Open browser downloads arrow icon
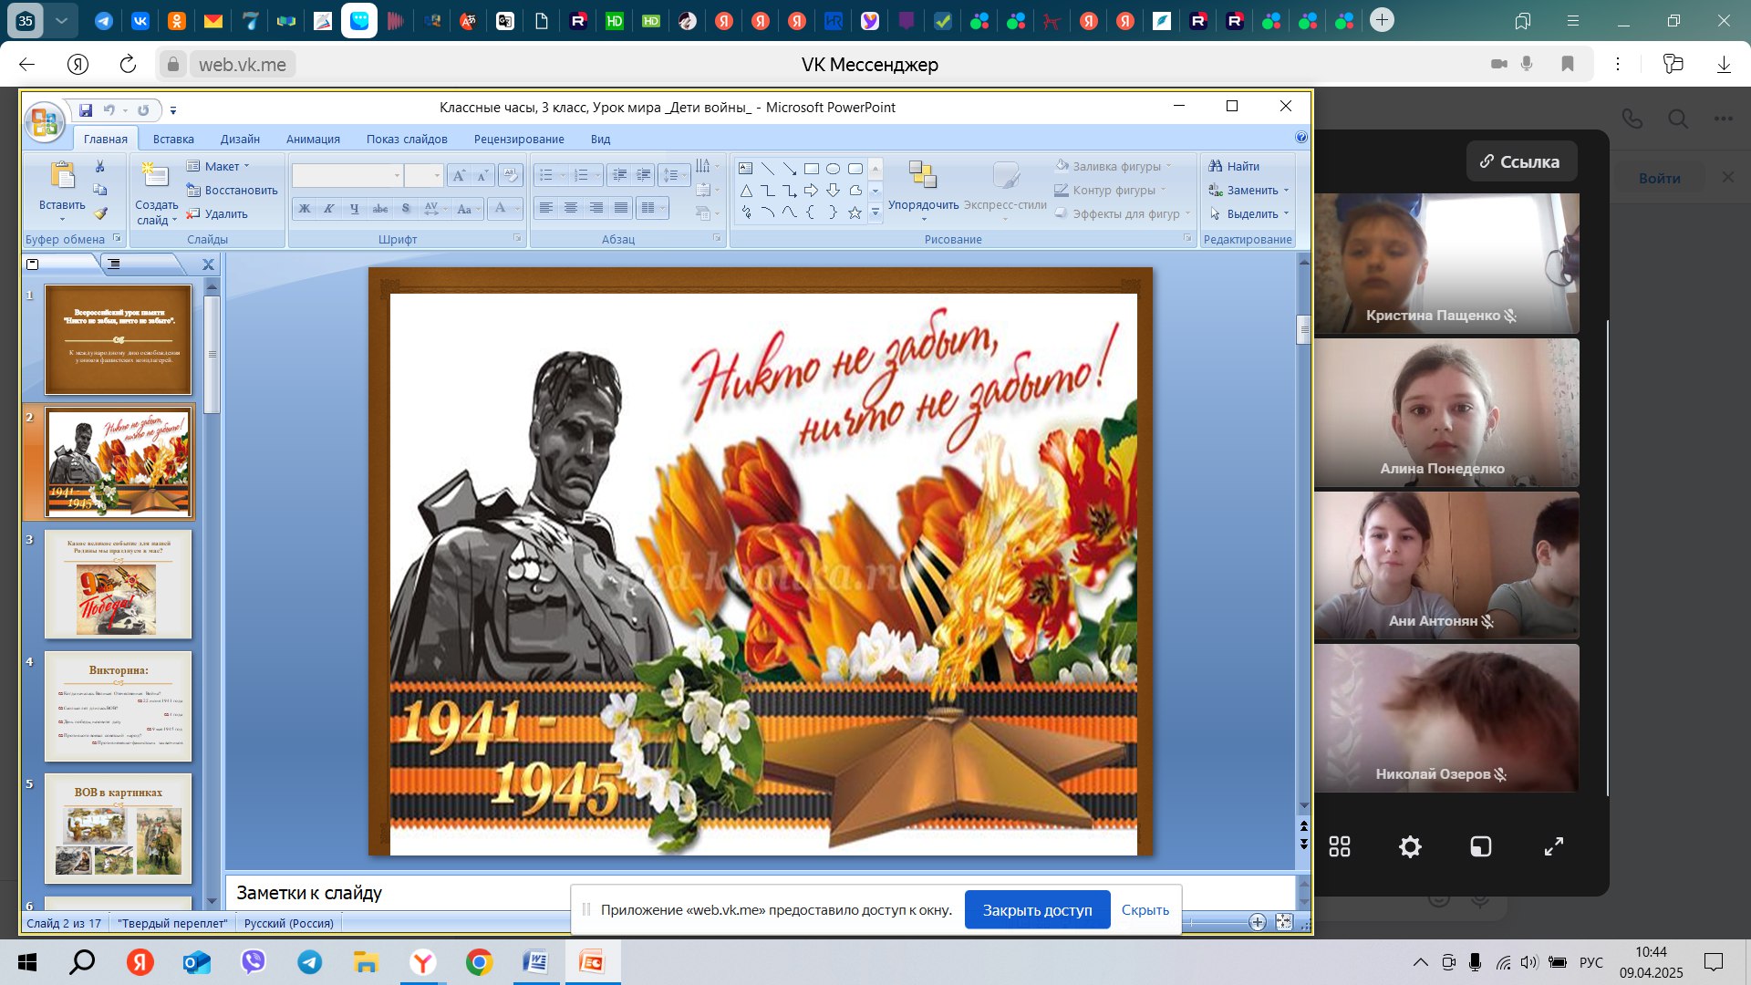This screenshot has width=1751, height=985. (1724, 64)
